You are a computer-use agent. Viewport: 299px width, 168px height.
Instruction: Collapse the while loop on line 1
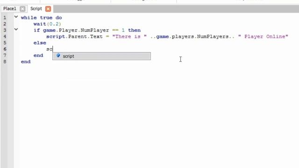(x=16, y=17)
